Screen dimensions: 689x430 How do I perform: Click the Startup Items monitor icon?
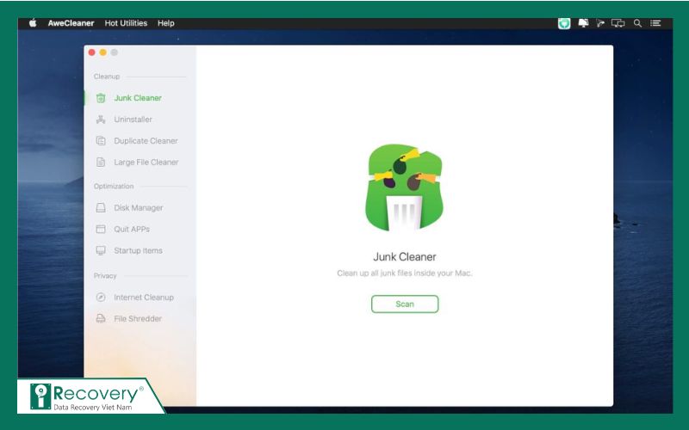coord(101,250)
